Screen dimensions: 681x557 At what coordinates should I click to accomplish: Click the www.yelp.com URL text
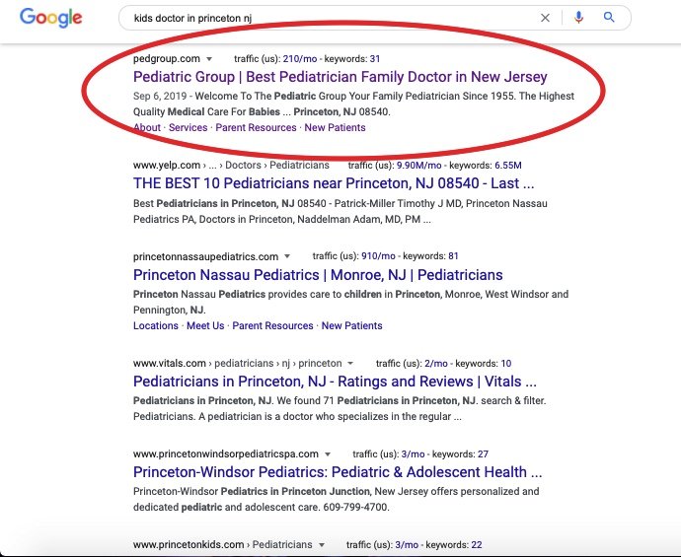(x=167, y=166)
